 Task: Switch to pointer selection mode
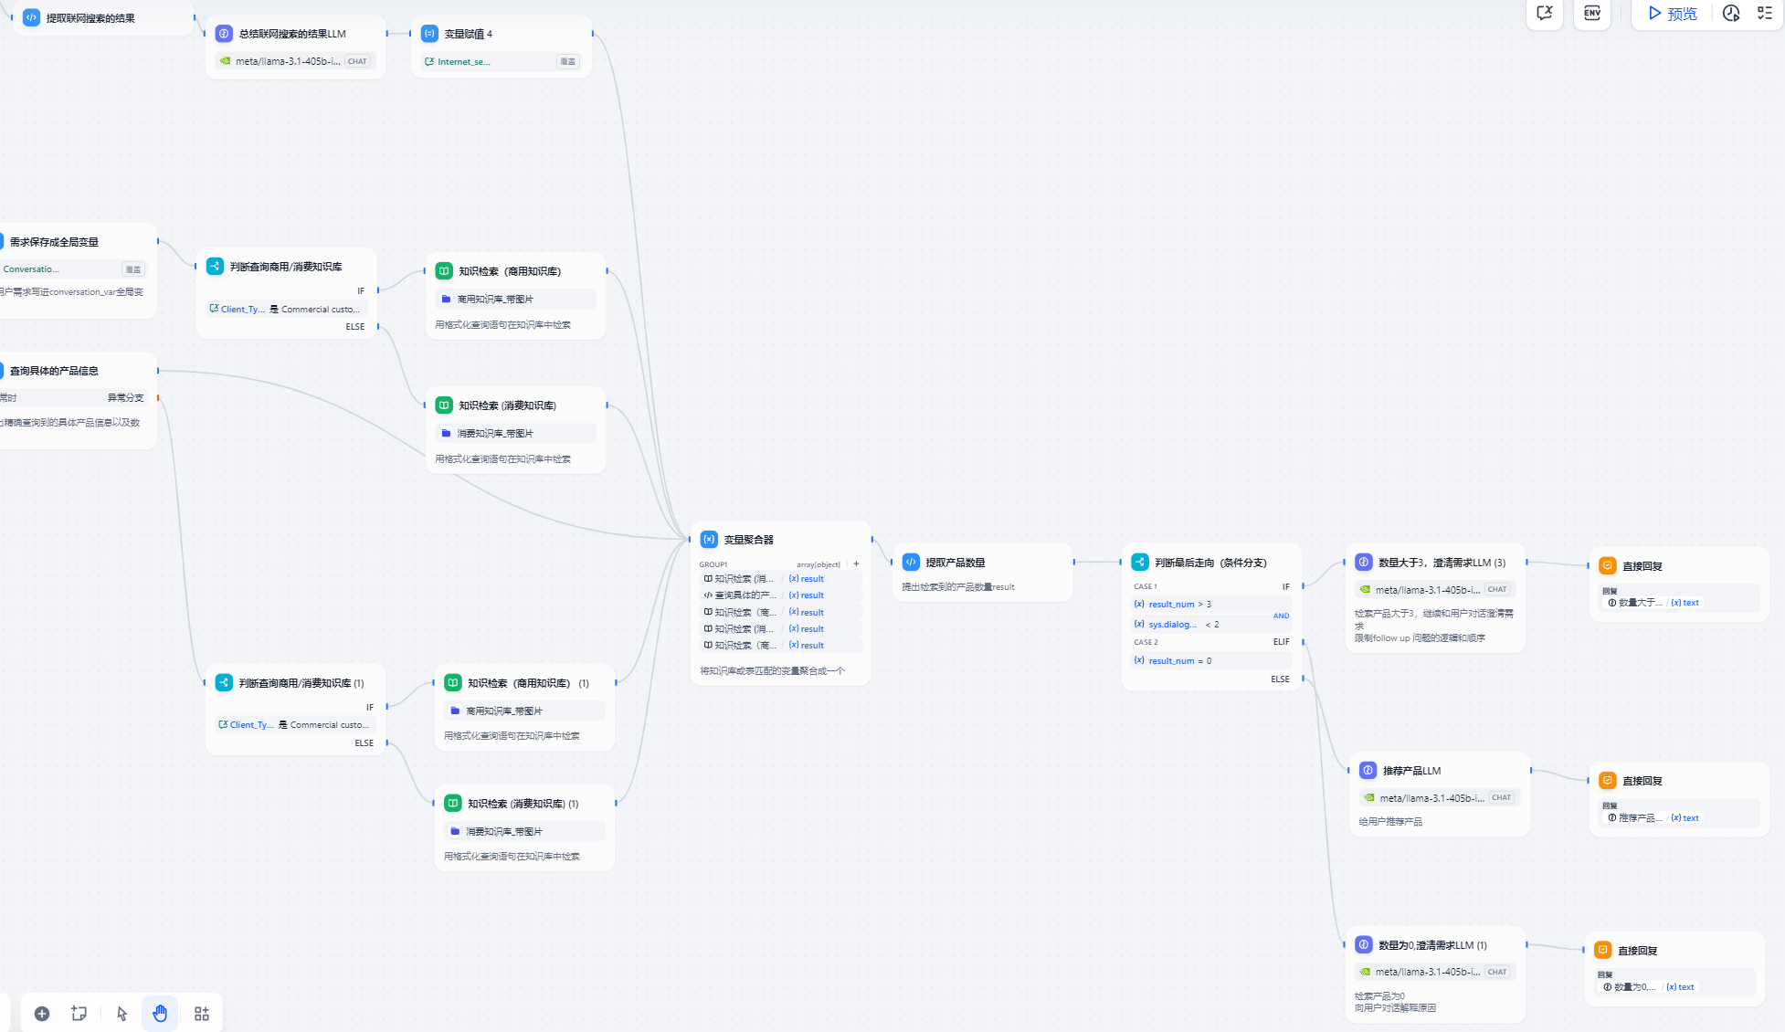tap(122, 1014)
